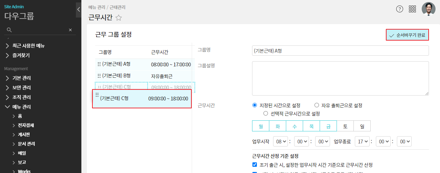The image size is (440, 173).
Task: Expand 기본 관리 in the sidebar
Action: 22,78
